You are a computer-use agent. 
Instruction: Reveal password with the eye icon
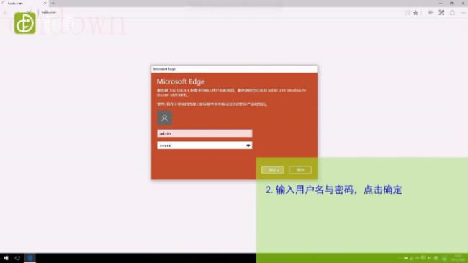pyautogui.click(x=248, y=146)
